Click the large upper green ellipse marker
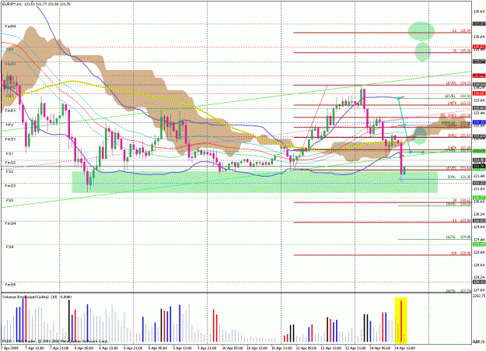 click(x=421, y=31)
